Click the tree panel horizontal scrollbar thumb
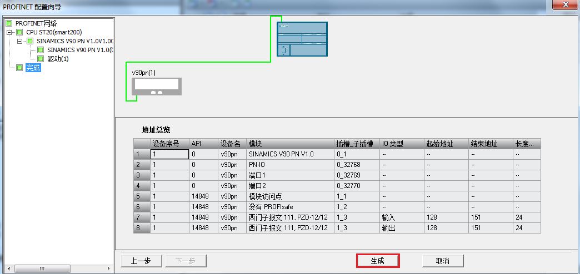This screenshot has height=274, width=580. click(x=42, y=268)
